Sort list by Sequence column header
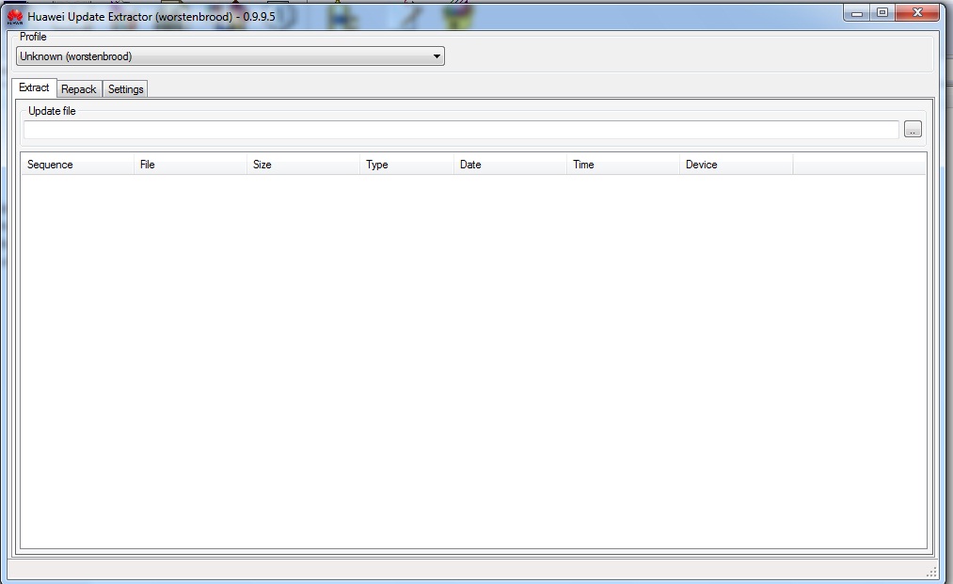The image size is (953, 584). coord(78,164)
